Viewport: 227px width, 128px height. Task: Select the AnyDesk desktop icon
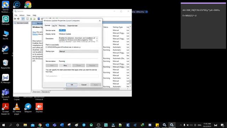click(x=39, y=108)
